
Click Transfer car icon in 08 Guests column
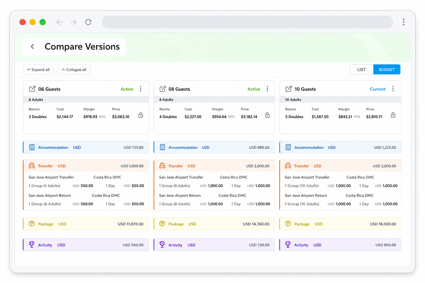(162, 166)
